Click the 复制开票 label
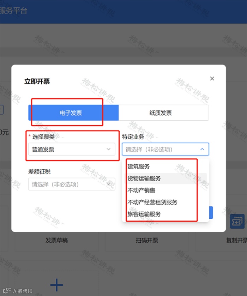Viewport: 247px width, 296px height. pyautogui.click(x=237, y=240)
